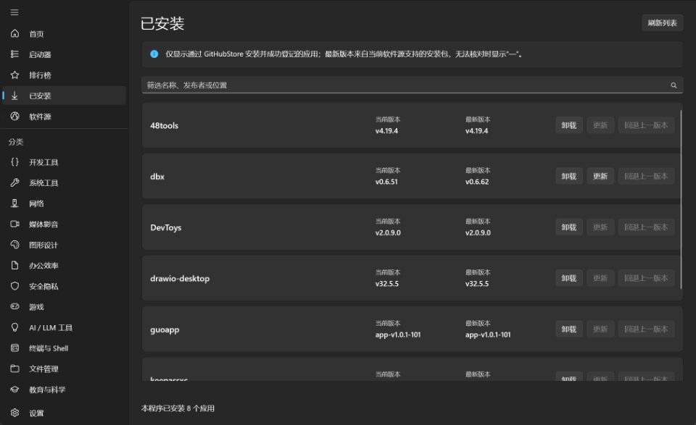Open the 启动器 launcher page

64,54
